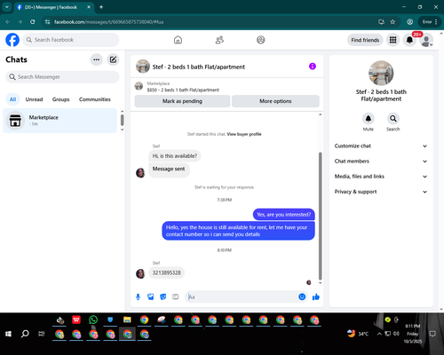Expand the Chat members section
This screenshot has width=444, height=355.
pyautogui.click(x=381, y=162)
